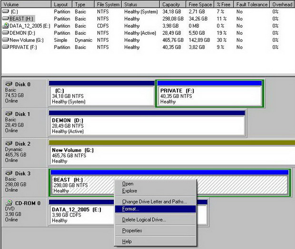This screenshot has width=295, height=249.
Task: Click the Disk 1 icon in the graphical view
Action: (9, 114)
